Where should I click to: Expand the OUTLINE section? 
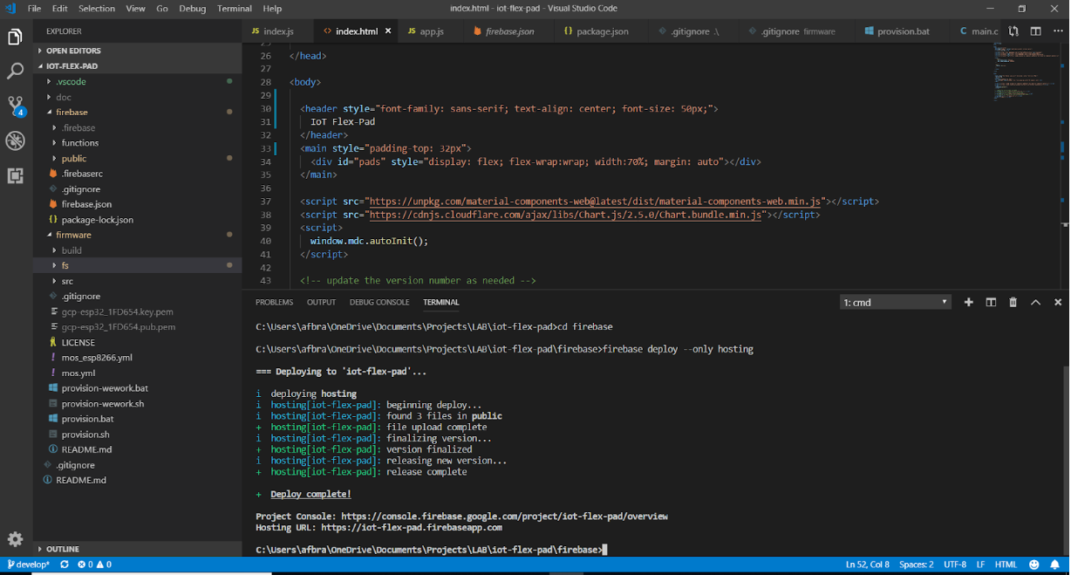pos(63,549)
